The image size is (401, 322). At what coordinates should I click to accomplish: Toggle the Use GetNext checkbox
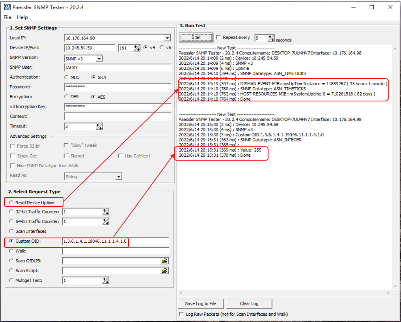tap(121, 156)
